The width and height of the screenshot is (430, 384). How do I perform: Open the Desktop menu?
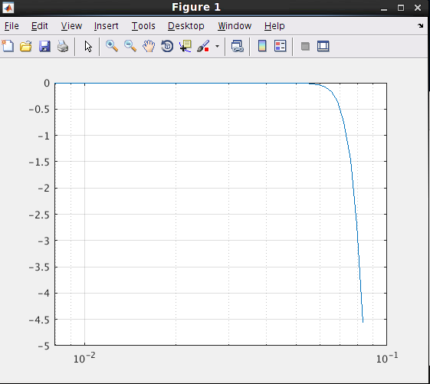click(186, 26)
